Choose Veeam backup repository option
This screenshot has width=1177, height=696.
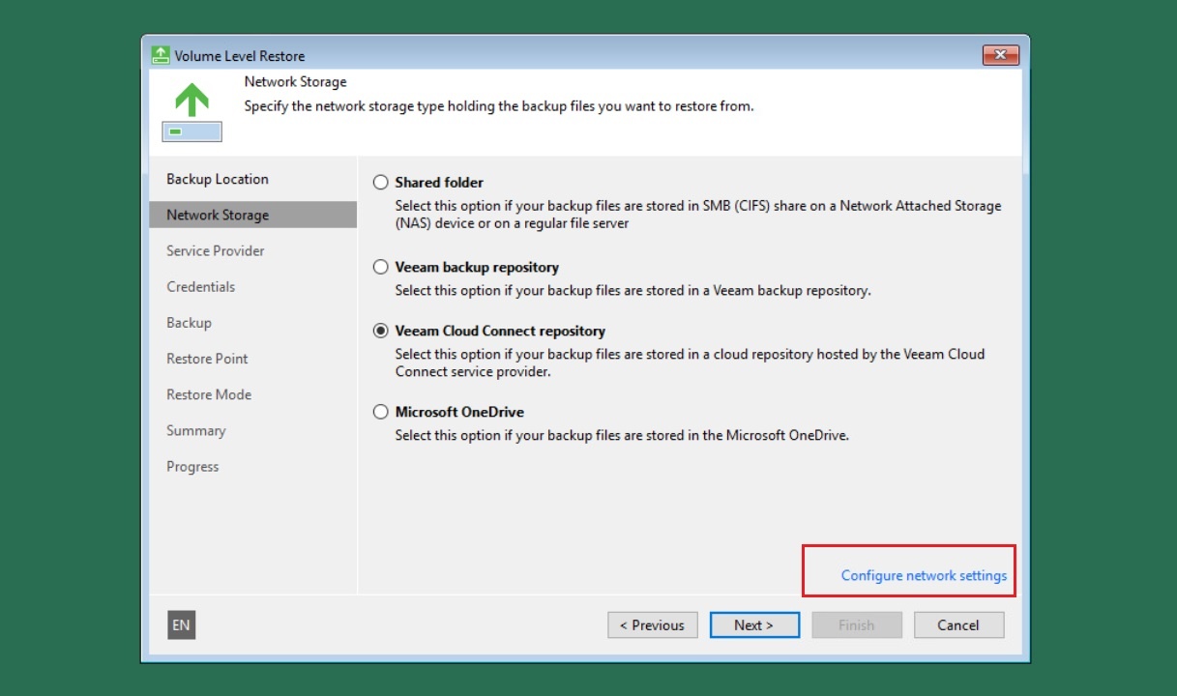coord(381,268)
